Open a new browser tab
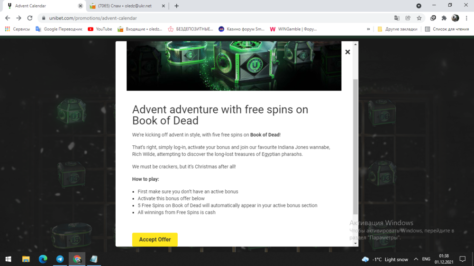Screen dimensions: 474x266 [177, 6]
